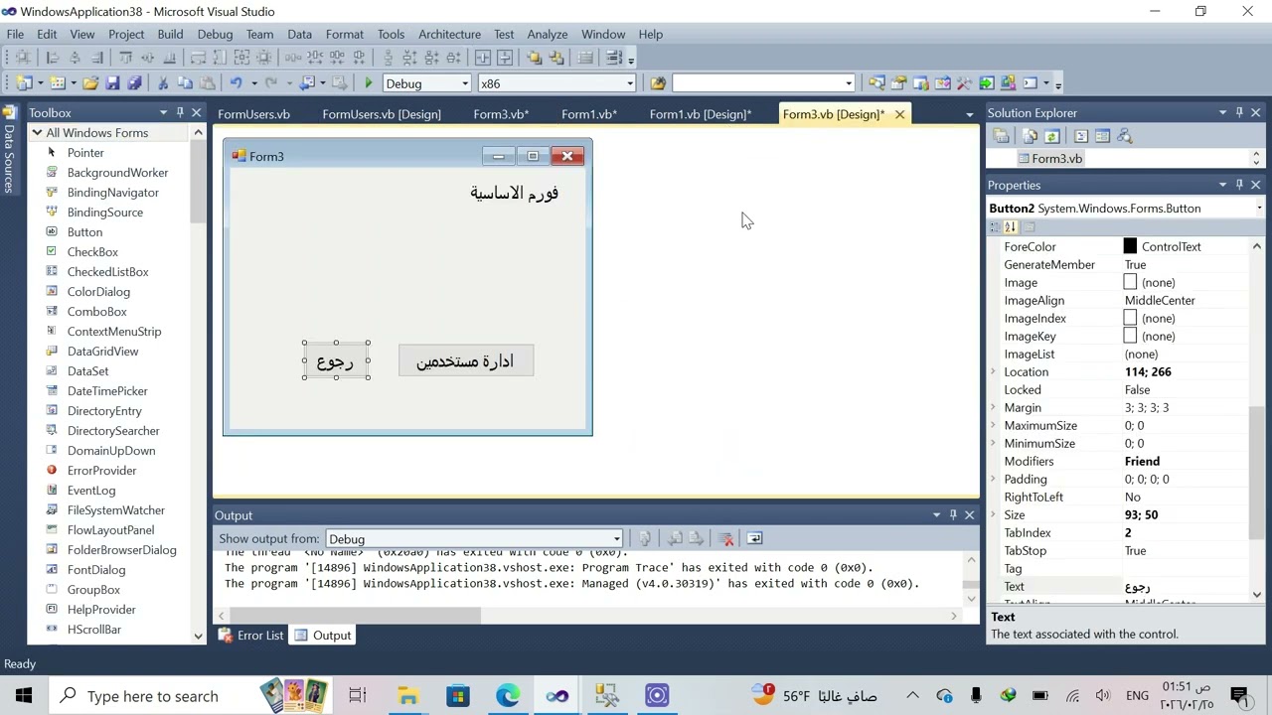Click the Copy icon in the toolbar
The width and height of the screenshot is (1272, 715).
[186, 83]
